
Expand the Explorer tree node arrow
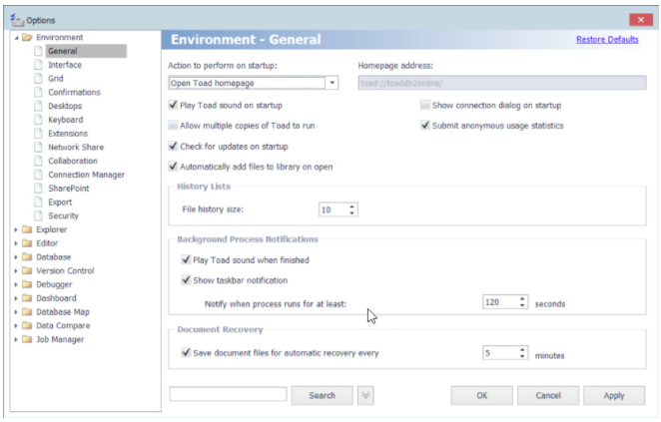point(16,229)
